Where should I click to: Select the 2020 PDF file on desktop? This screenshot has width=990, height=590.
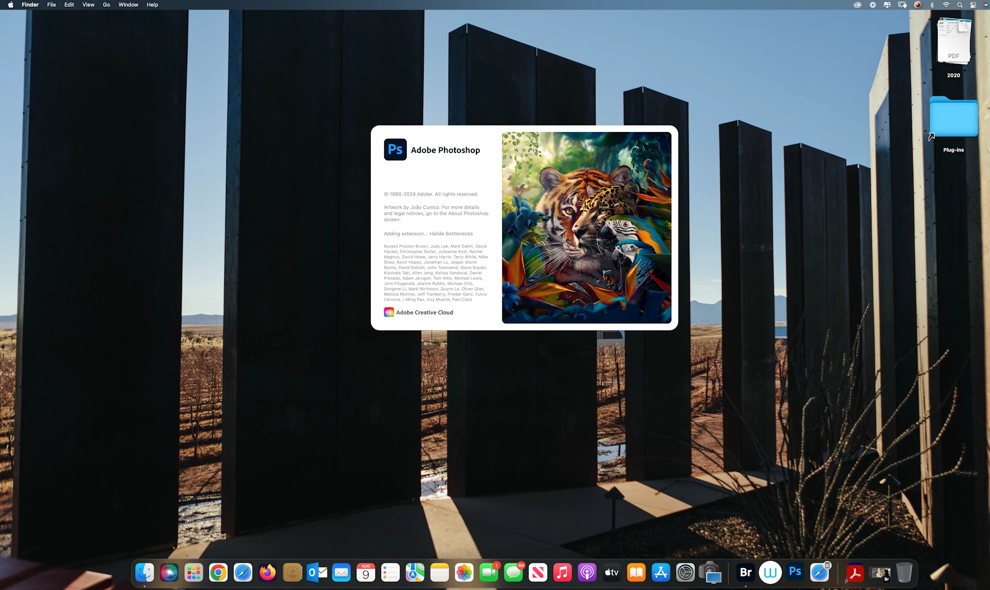953,41
